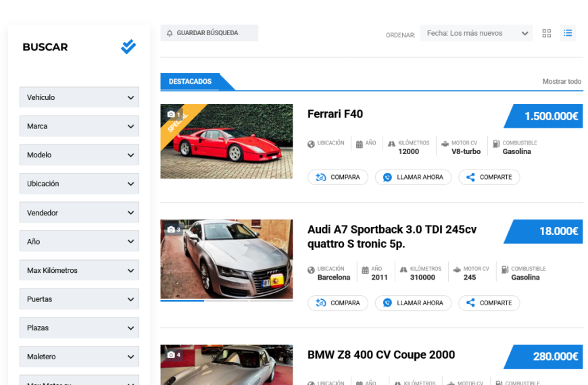This screenshot has height=385, width=588.
Task: Open the Audi A7 photo thumbnail
Action: [x=226, y=259]
